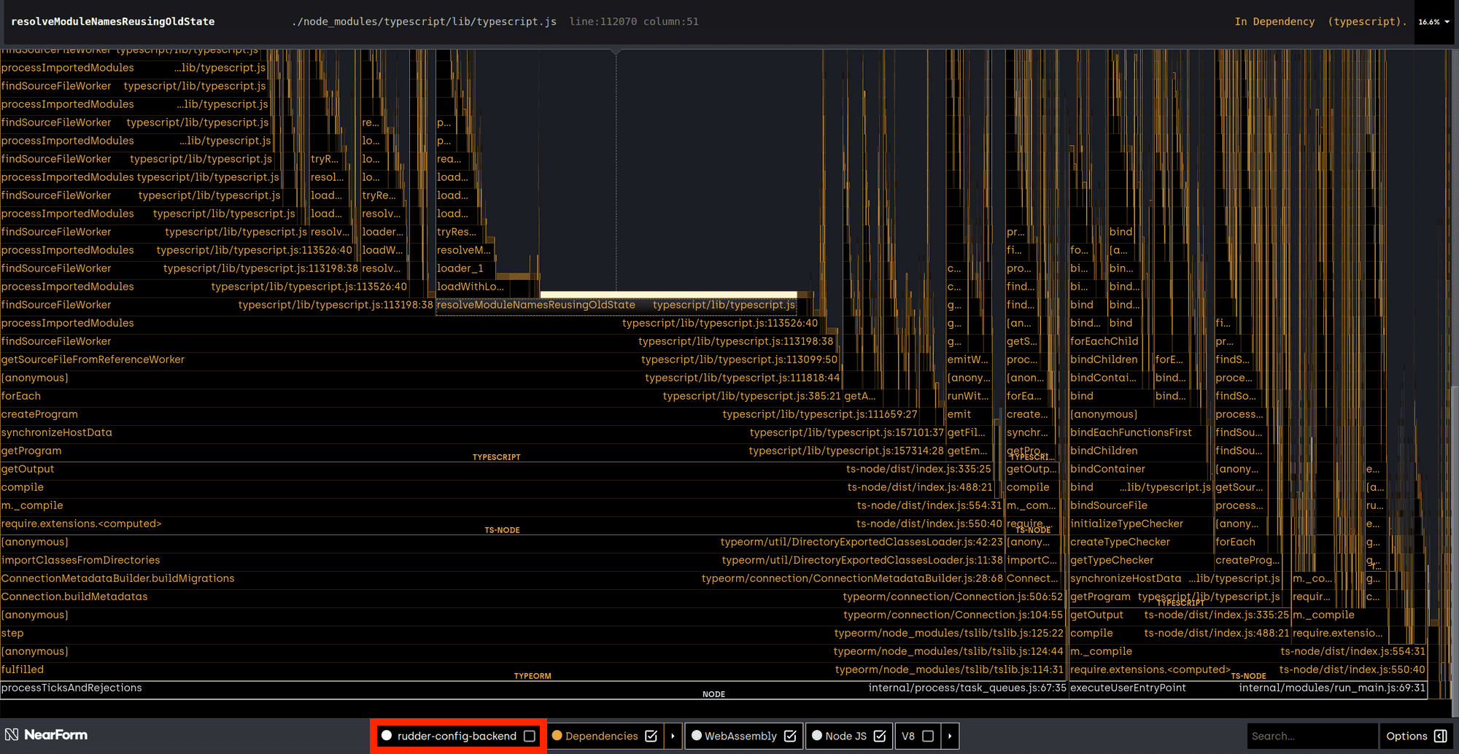The height and width of the screenshot is (754, 1459).
Task: Select the getFil... frame
Action: coord(968,432)
